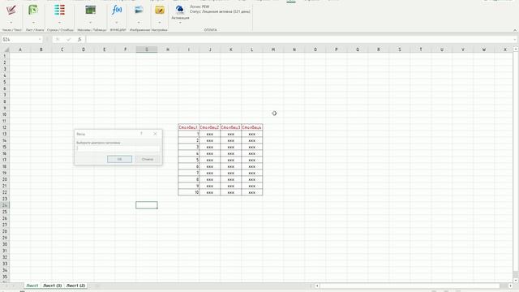Click the formula bar confirm checkmark icon

(68, 40)
